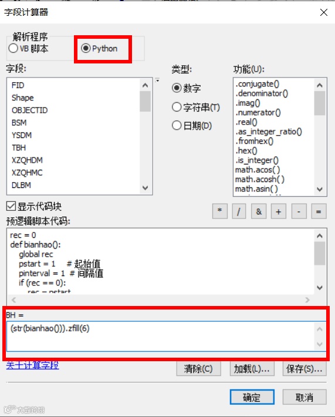
Task: Select math.acos() in the functions list
Action: pyautogui.click(x=258, y=170)
